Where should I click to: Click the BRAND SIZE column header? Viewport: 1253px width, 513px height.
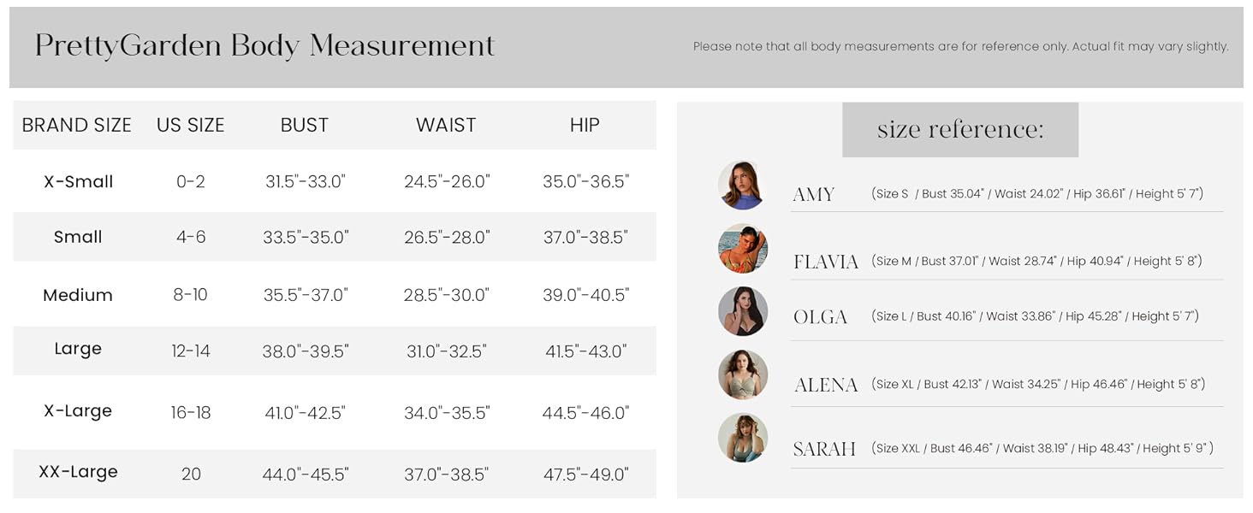pyautogui.click(x=76, y=126)
